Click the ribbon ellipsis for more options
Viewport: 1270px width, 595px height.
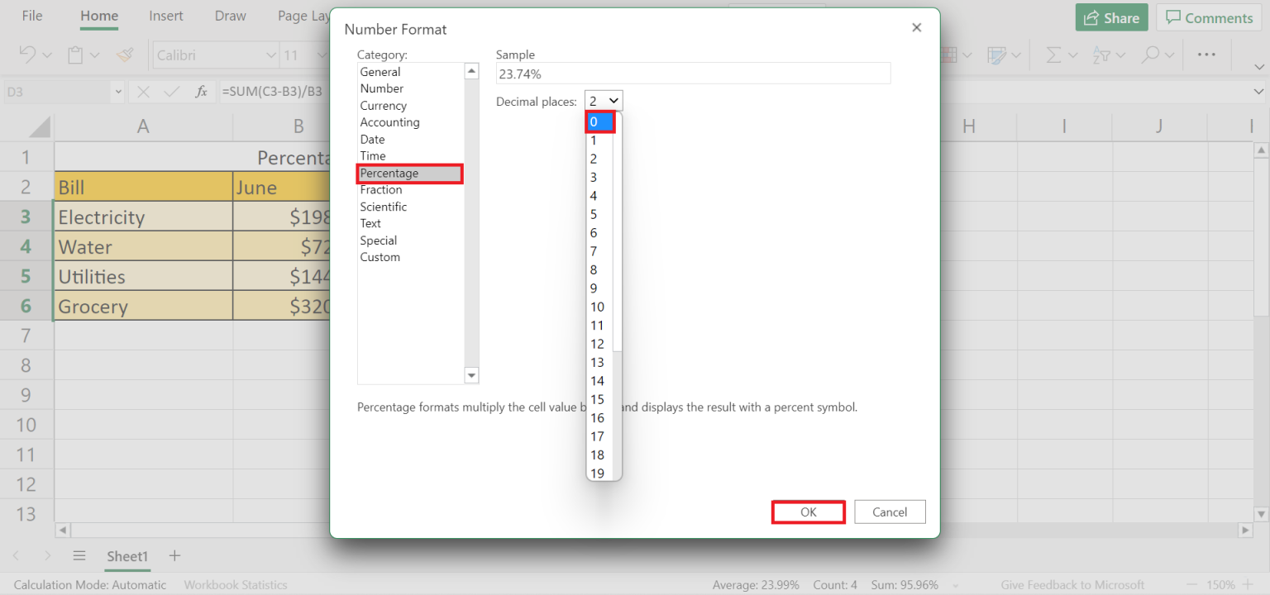coord(1206,55)
